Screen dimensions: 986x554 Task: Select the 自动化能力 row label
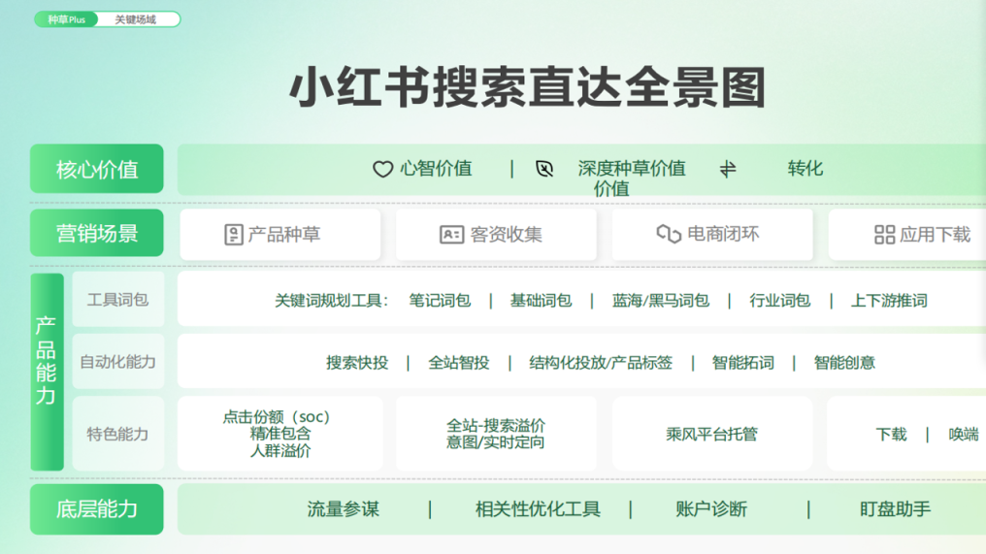click(x=118, y=362)
